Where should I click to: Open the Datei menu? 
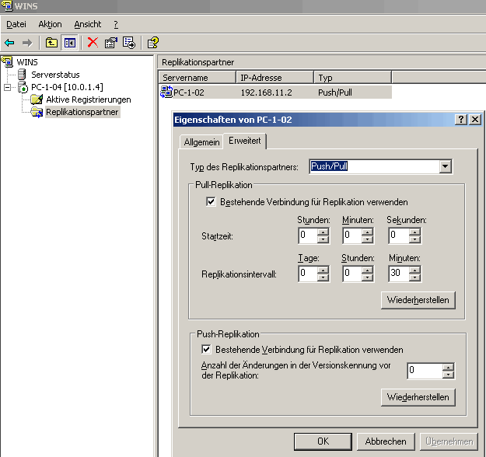point(16,24)
